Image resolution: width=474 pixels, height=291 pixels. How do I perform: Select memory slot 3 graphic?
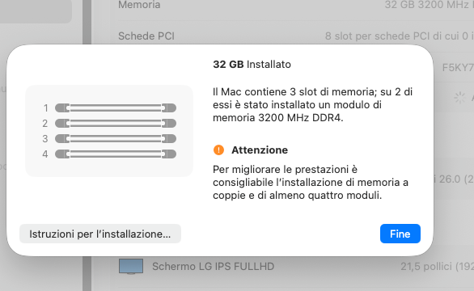pos(116,139)
